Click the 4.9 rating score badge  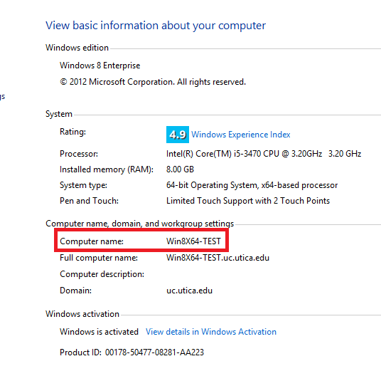point(178,135)
